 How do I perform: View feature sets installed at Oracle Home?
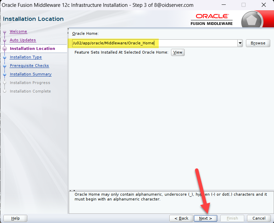(178, 52)
